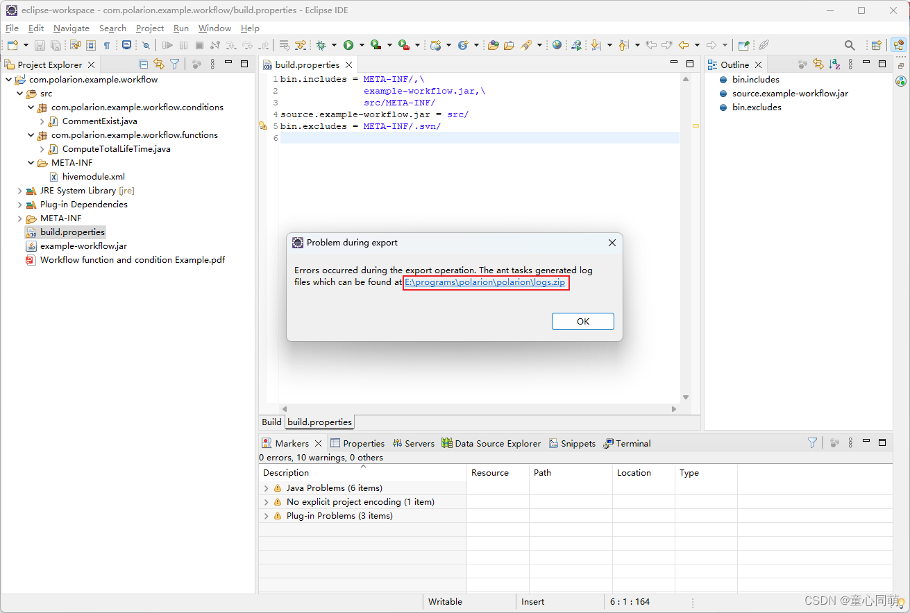Click the Description column header in Markers
The width and height of the screenshot is (910, 613).
[x=362, y=473]
